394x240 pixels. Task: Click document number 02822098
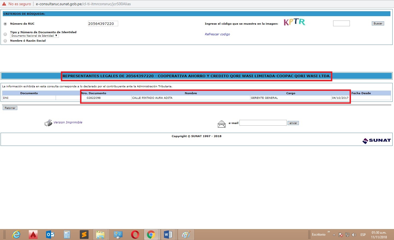[x=93, y=98]
